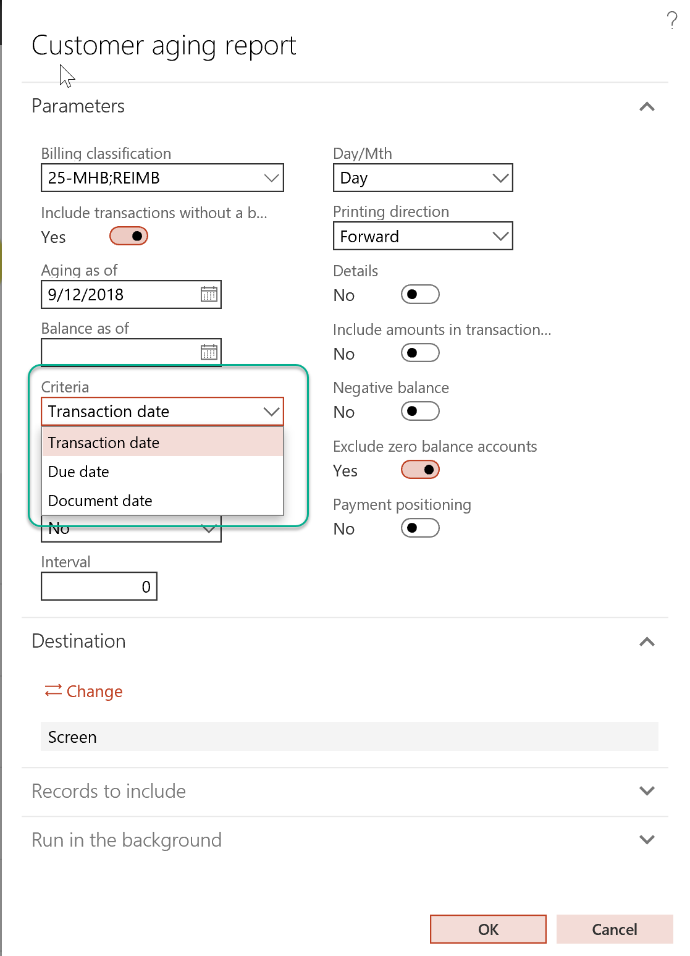Collapse the Destination section chevron
690x956 pixels.
click(647, 642)
